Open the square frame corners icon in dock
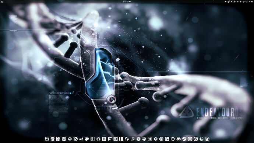This screenshot has height=143, width=254. [x=190, y=139]
